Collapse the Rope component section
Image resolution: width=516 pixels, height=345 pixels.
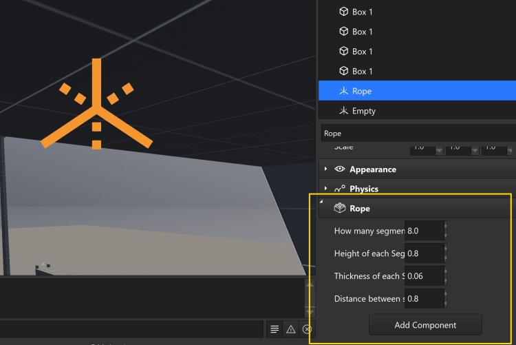tap(322, 201)
